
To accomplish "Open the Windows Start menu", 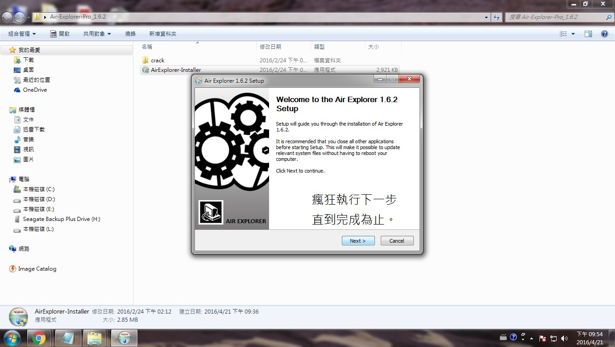I will click(x=12, y=338).
